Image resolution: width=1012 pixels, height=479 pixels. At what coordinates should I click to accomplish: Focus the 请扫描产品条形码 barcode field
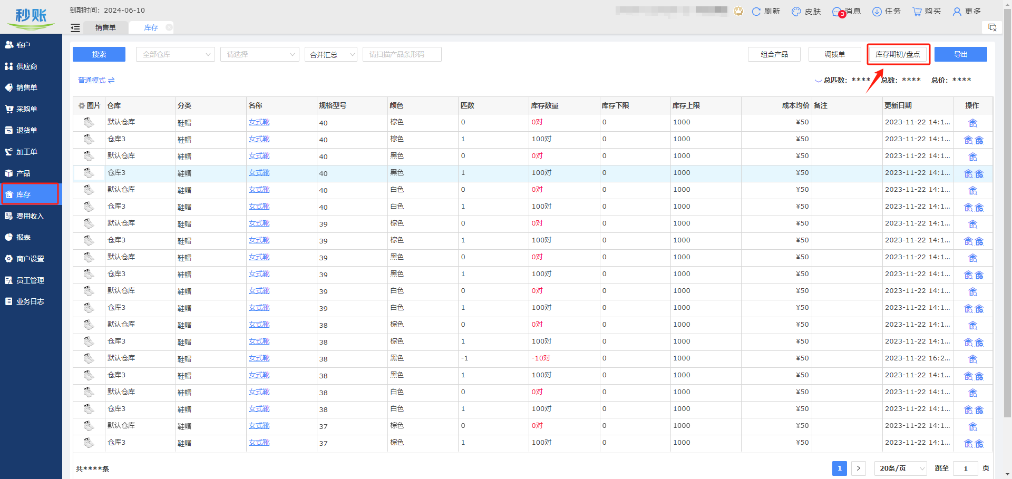point(402,54)
